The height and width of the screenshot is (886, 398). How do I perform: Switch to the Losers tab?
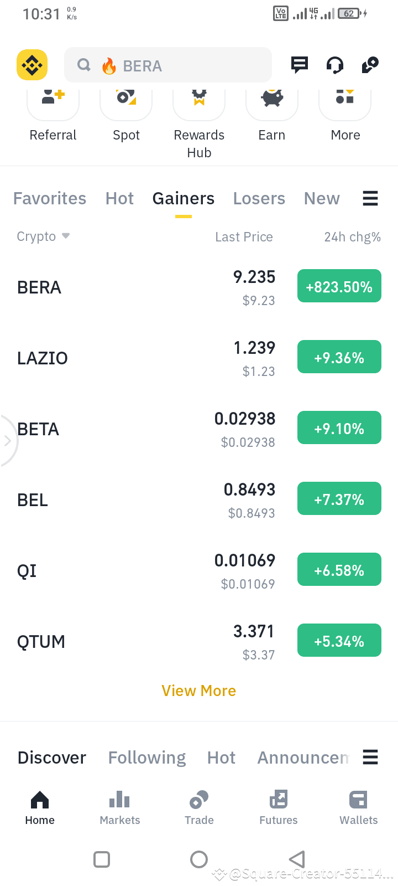259,198
